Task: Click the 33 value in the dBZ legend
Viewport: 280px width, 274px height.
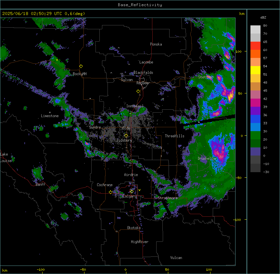Action: pyautogui.click(x=265, y=123)
